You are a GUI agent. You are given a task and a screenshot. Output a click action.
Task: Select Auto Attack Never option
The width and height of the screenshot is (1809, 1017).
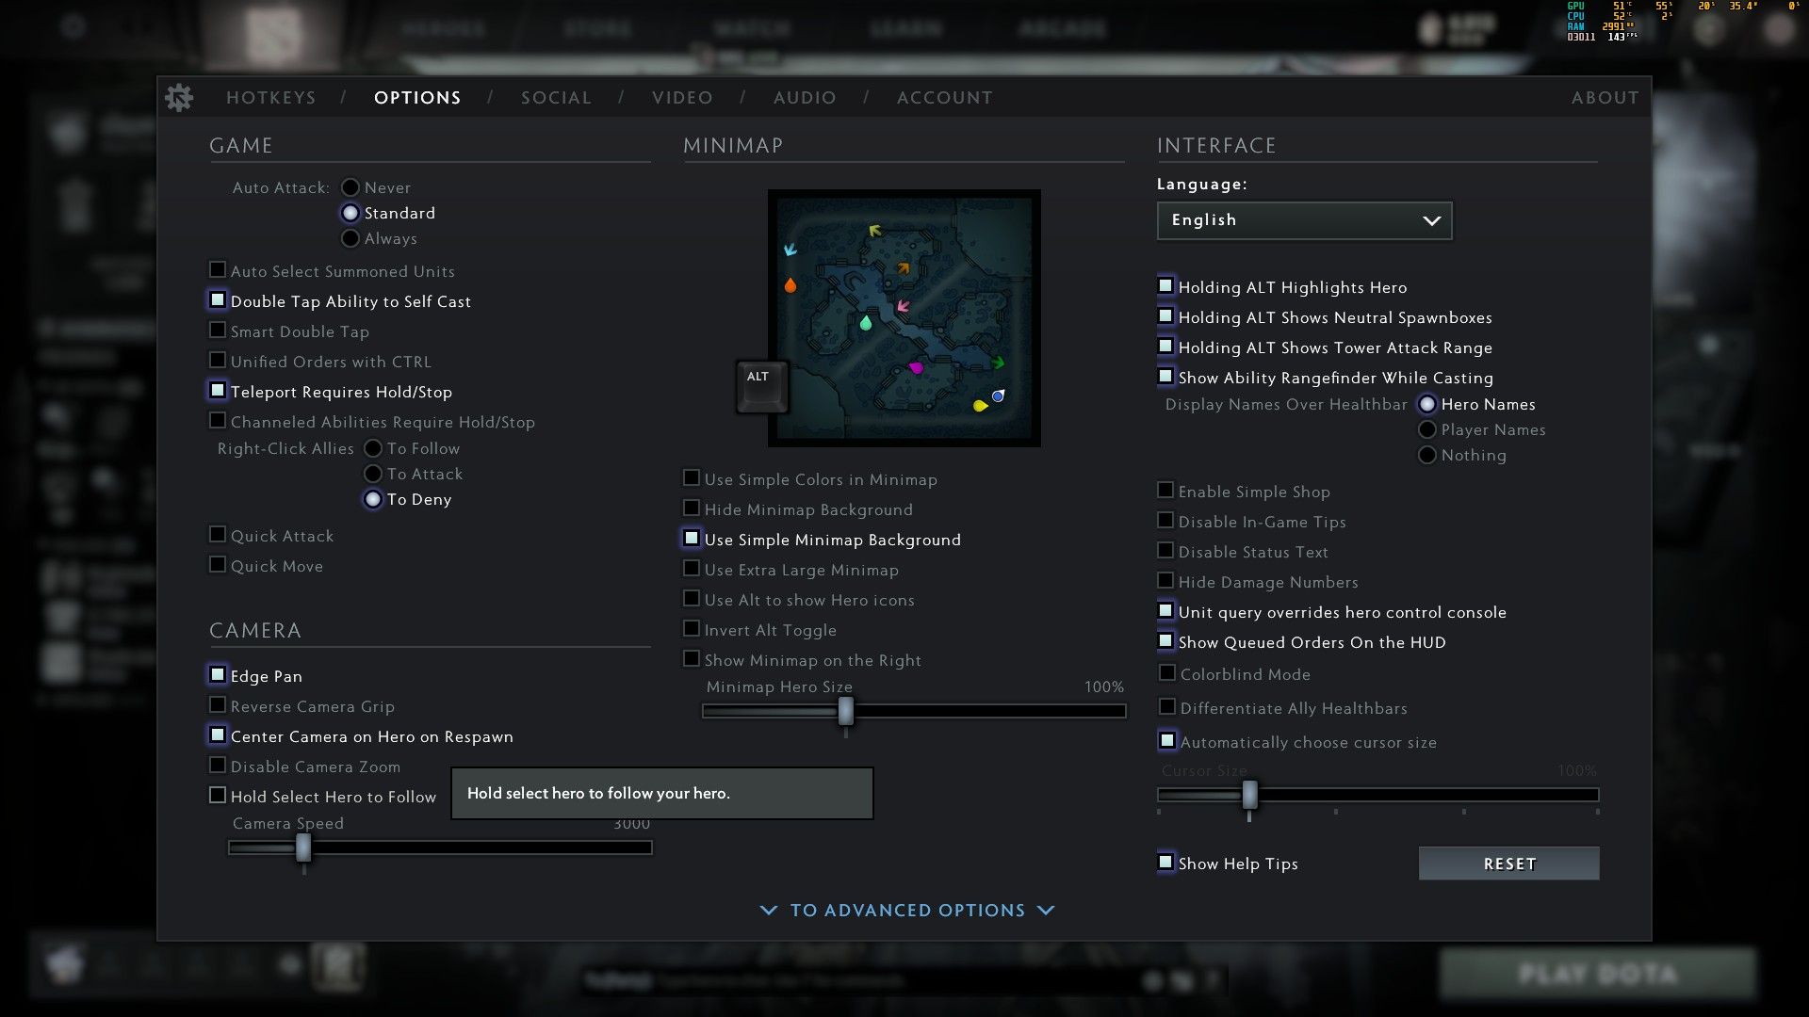tap(350, 186)
